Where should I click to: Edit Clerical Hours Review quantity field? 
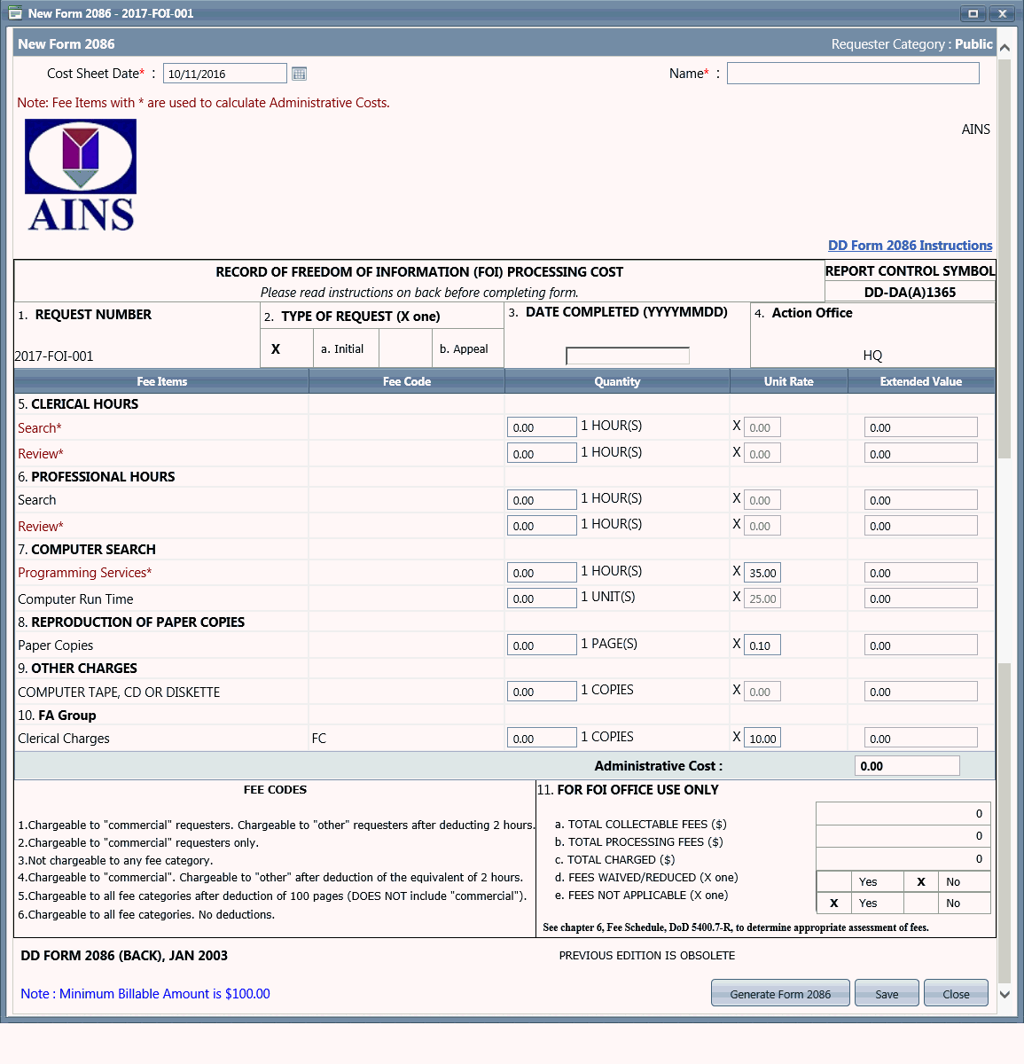coord(542,453)
